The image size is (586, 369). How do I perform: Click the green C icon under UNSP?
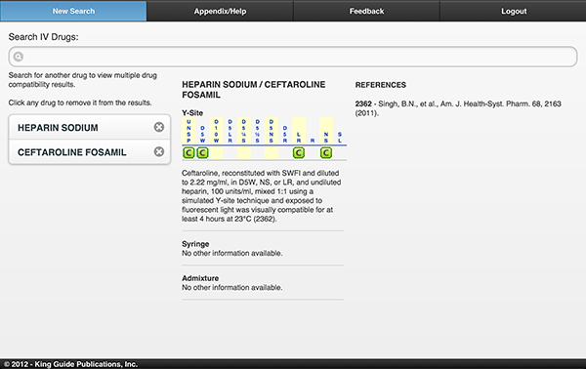pos(188,152)
